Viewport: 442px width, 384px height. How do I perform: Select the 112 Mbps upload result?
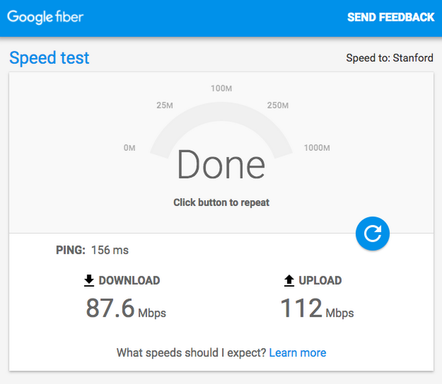tap(317, 308)
